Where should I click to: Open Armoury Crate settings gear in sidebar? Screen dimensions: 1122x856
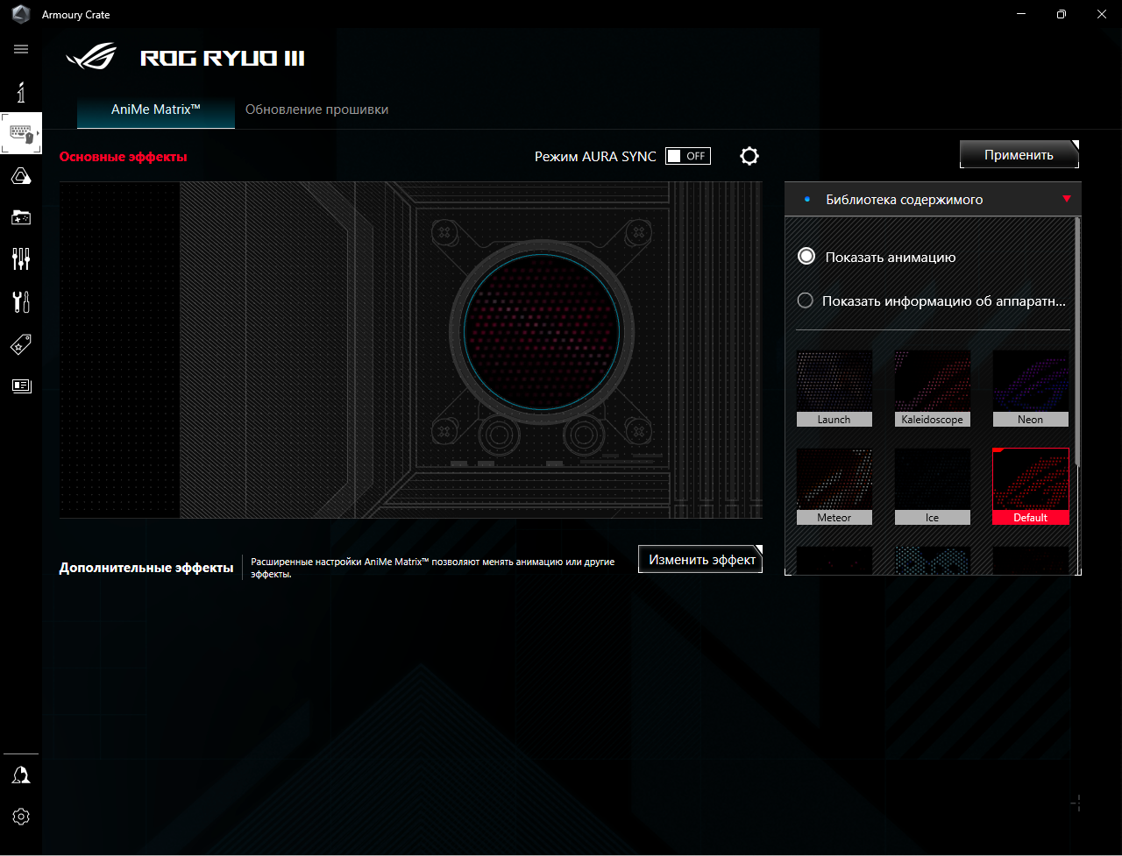21,817
